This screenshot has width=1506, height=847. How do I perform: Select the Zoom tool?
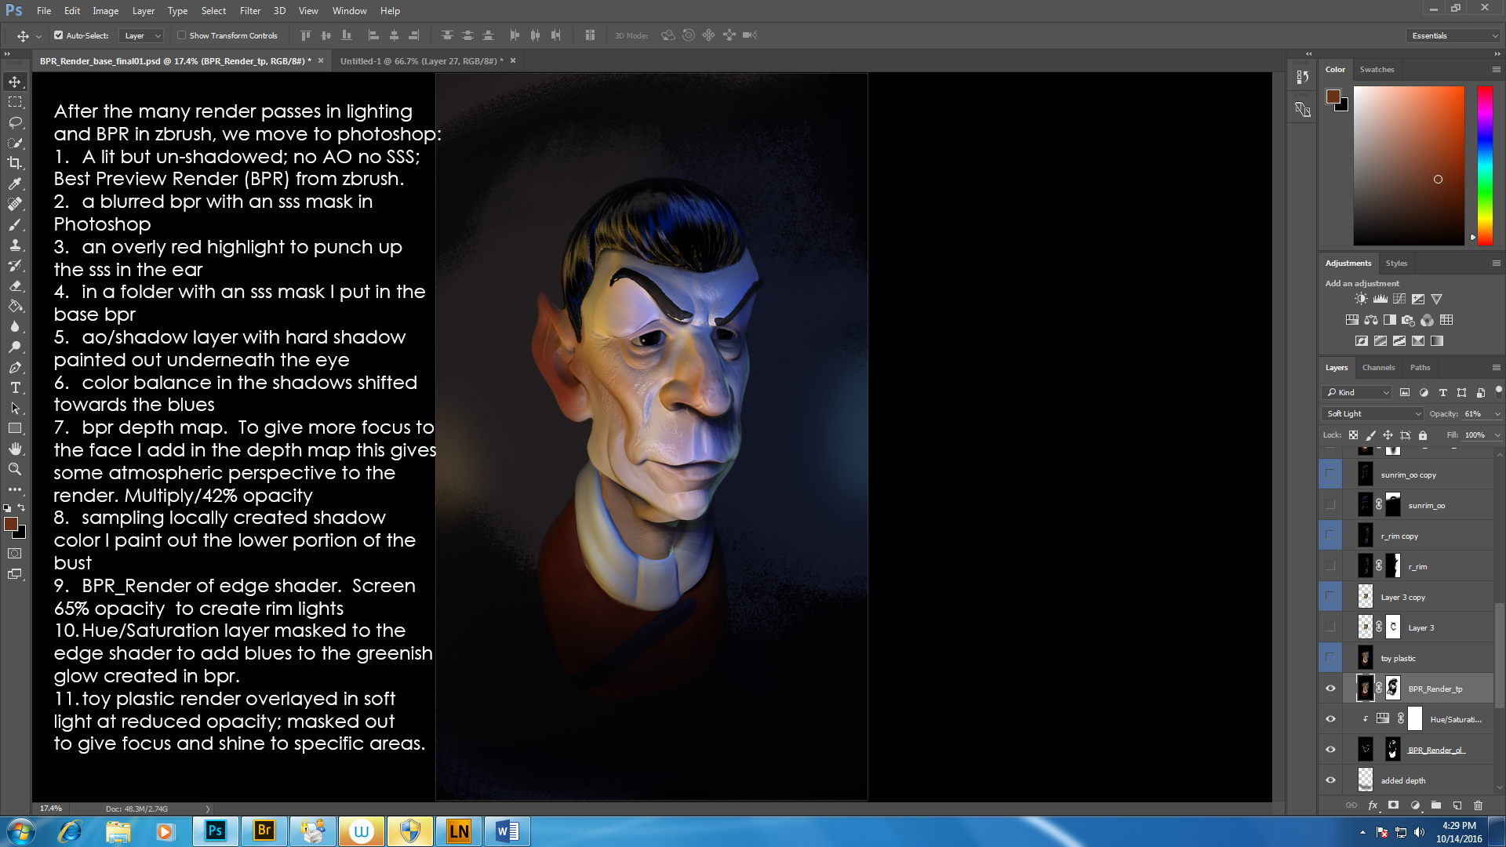[15, 469]
